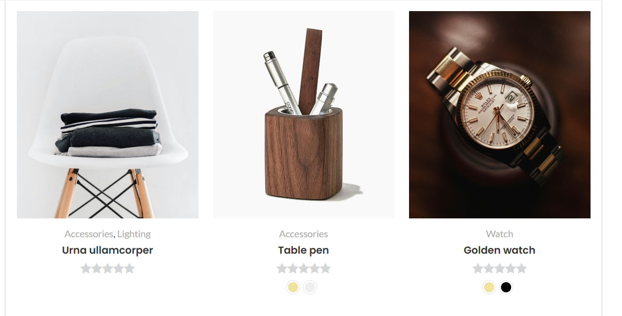Click the first star under Golden watch
Screen dimensions: 622x316
478,269
